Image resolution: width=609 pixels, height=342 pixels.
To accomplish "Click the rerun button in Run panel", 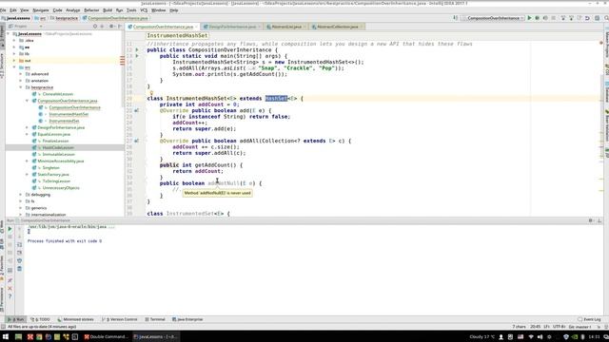I will click(10, 229).
